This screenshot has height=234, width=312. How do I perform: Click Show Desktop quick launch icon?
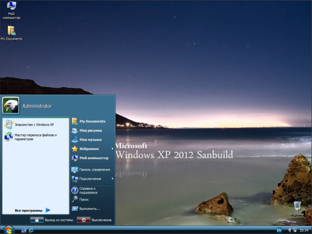pyautogui.click(x=24, y=230)
